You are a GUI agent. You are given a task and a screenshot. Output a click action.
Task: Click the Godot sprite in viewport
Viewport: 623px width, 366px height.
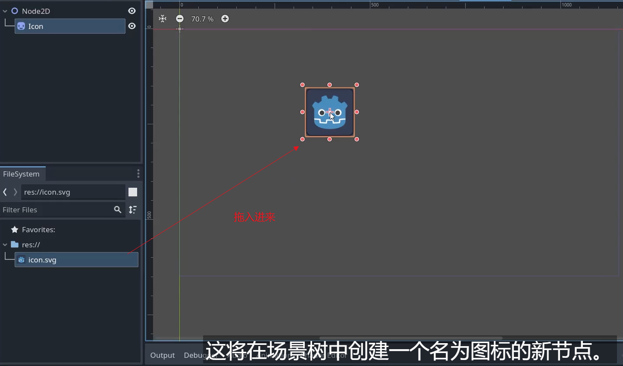(x=330, y=112)
